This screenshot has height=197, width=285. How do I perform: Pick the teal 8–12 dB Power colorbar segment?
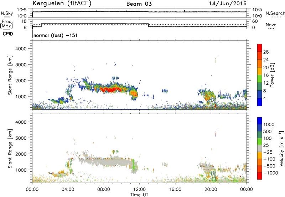click(x=260, y=86)
